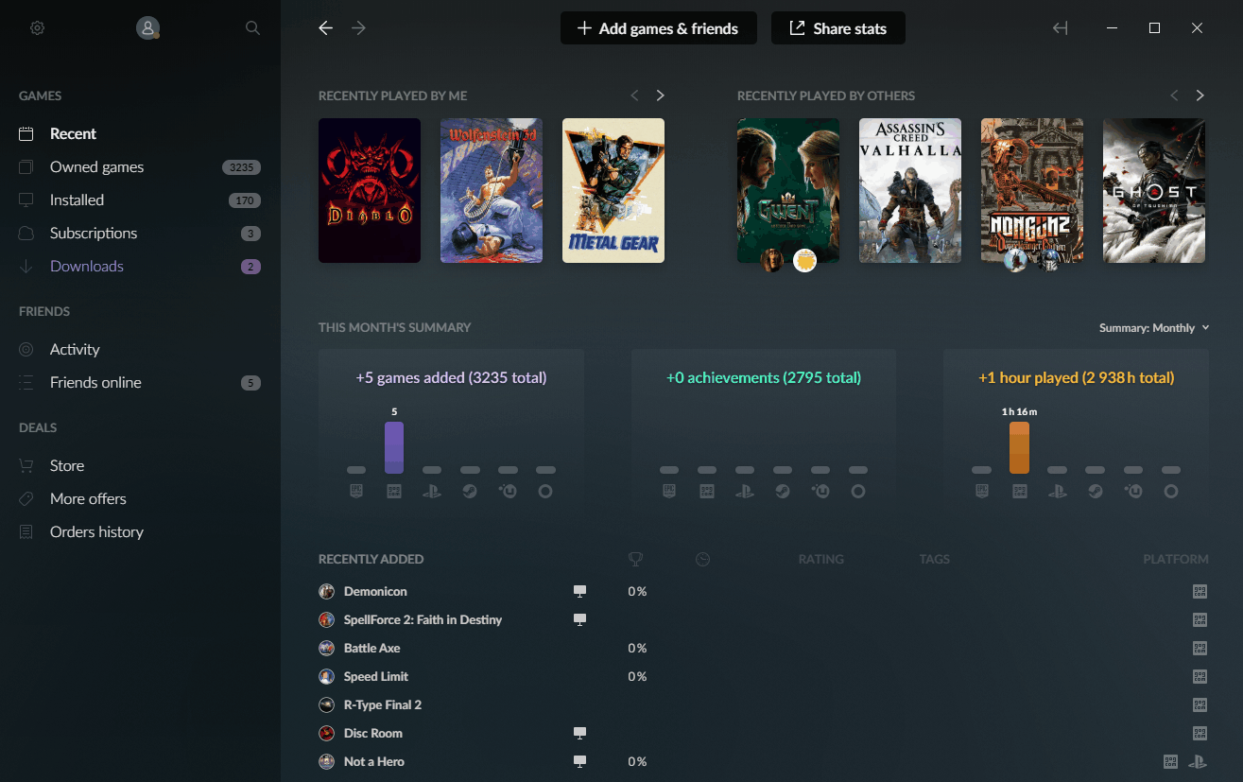
Task: Show previous Recently Played By Others games
Action: coord(1175,96)
